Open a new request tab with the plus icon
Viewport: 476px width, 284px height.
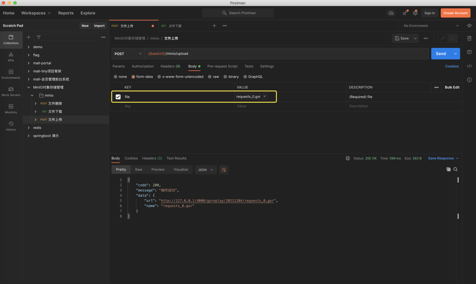[214, 26]
